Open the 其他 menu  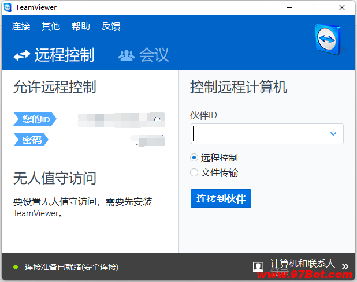coord(51,27)
